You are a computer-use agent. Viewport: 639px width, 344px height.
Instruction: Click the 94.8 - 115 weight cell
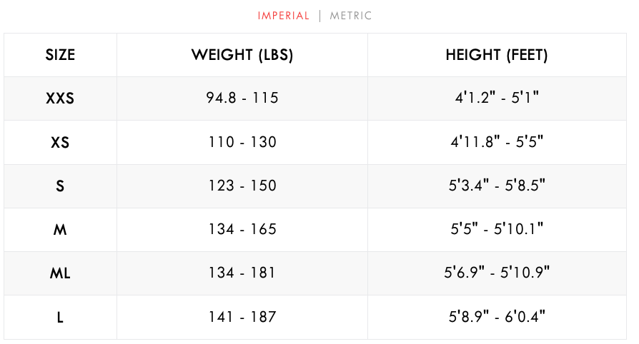tap(242, 98)
